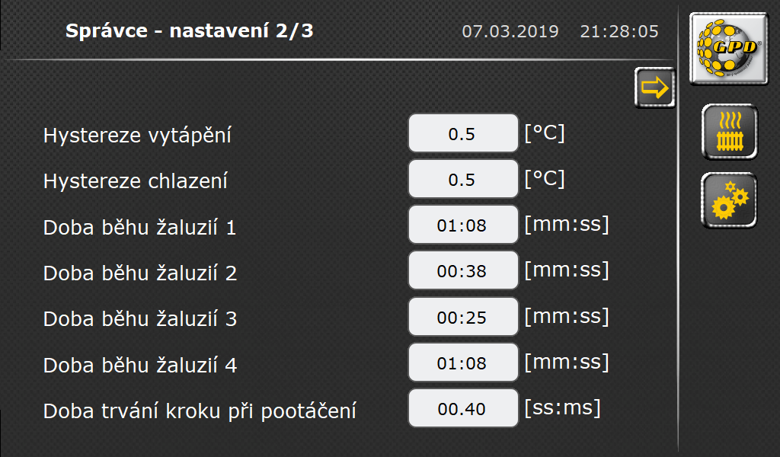
Task: Click the clock time 21:28:05
Action: click(x=619, y=31)
